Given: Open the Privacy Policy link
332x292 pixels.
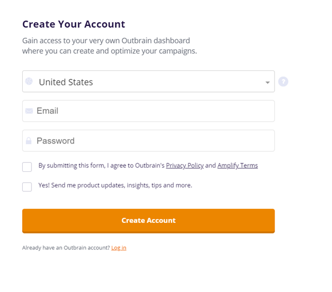Looking at the screenshot, I should point(184,166).
